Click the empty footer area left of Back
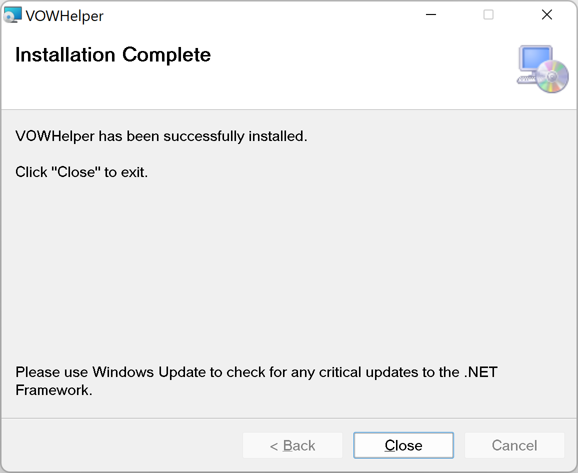The width and height of the screenshot is (578, 473). click(x=120, y=445)
